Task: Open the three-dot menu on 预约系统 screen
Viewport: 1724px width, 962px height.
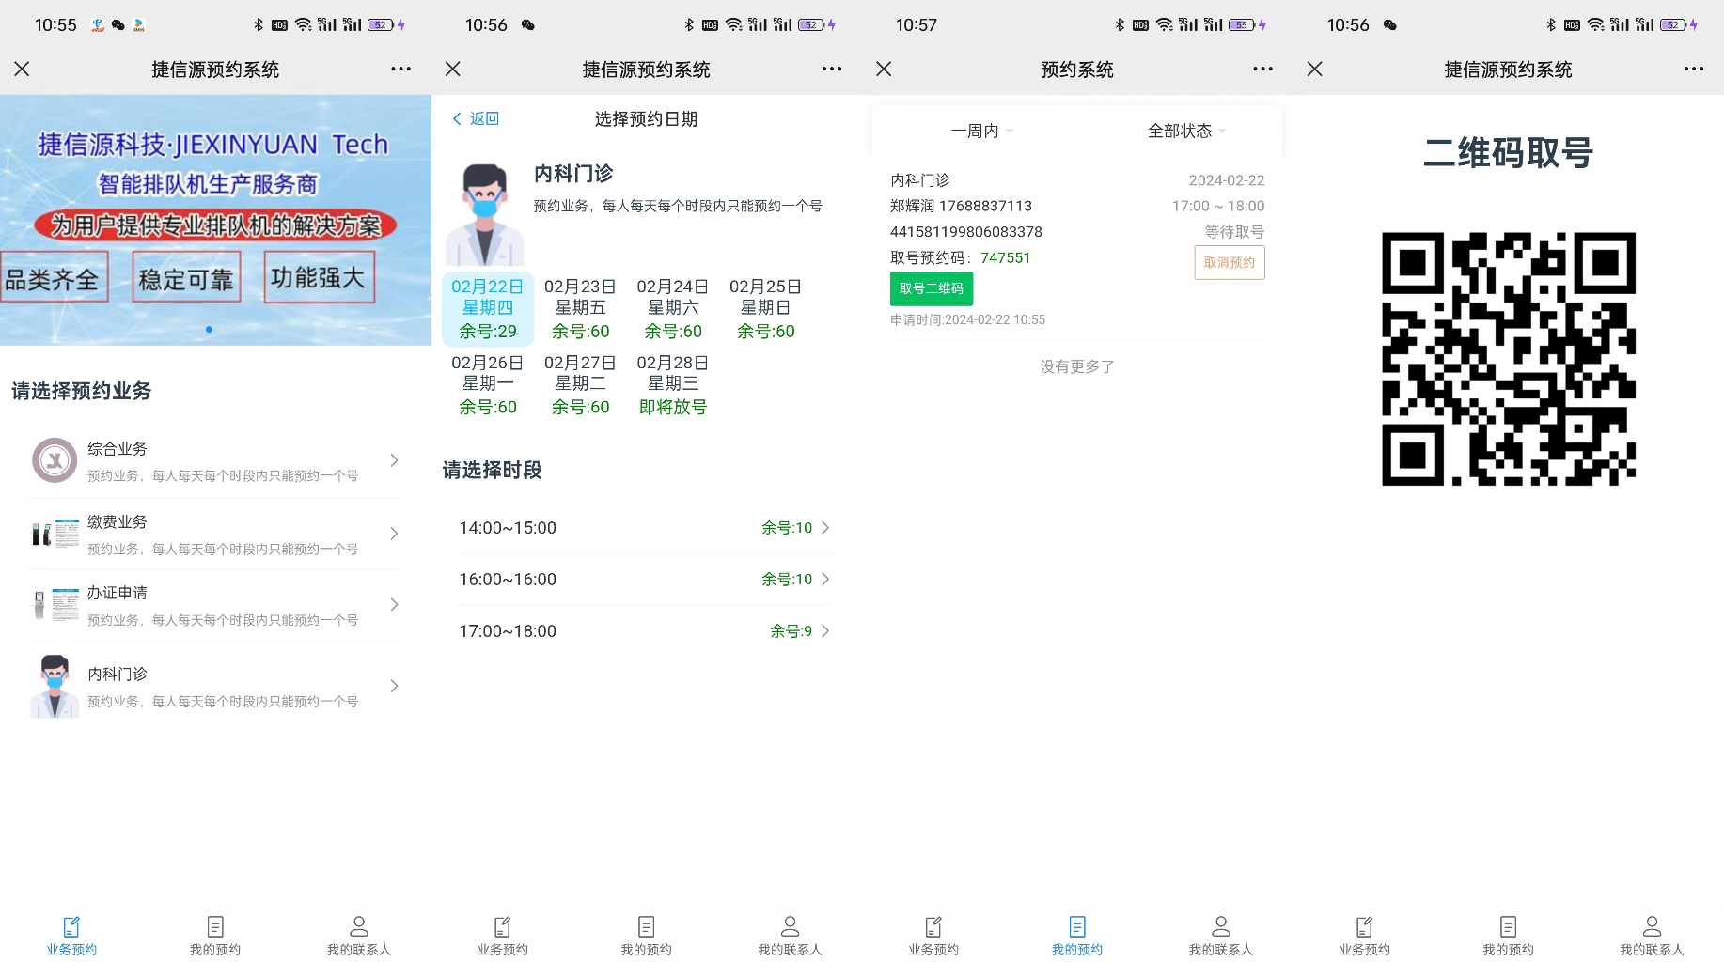Action: click(1262, 69)
